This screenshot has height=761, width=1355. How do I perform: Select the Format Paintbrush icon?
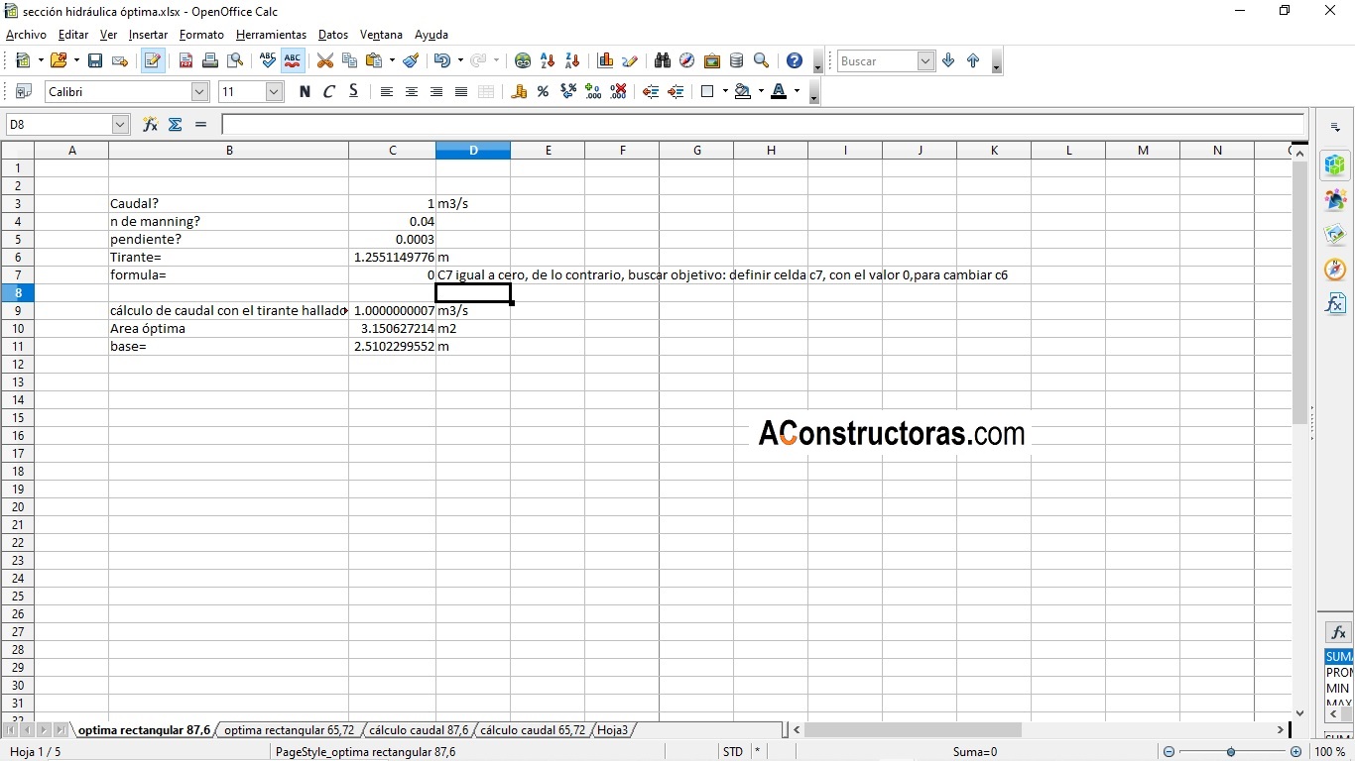pyautogui.click(x=411, y=60)
